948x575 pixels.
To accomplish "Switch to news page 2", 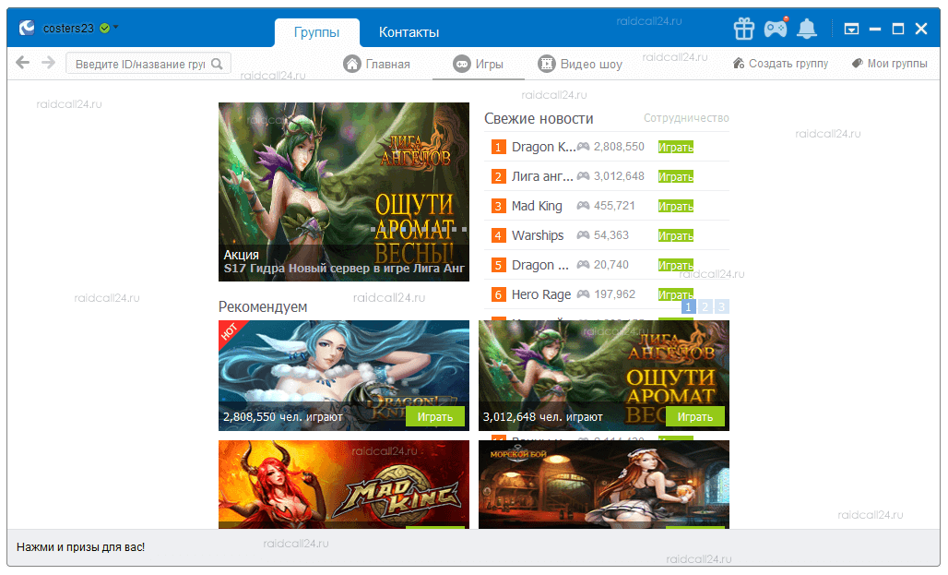I will pyautogui.click(x=704, y=306).
